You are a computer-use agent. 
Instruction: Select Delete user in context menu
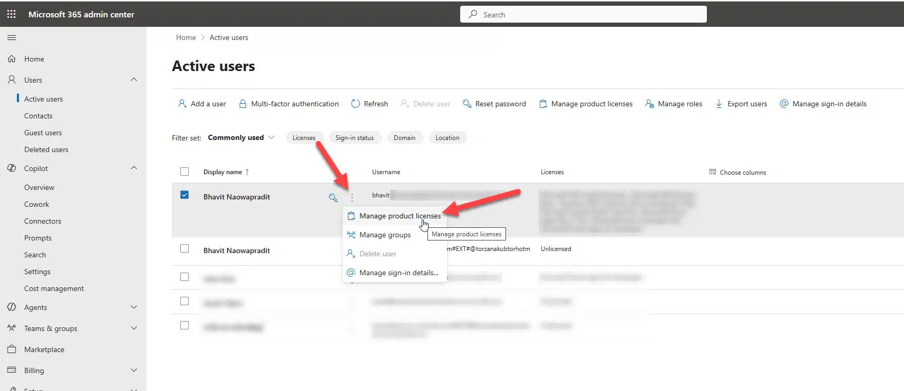395,254
